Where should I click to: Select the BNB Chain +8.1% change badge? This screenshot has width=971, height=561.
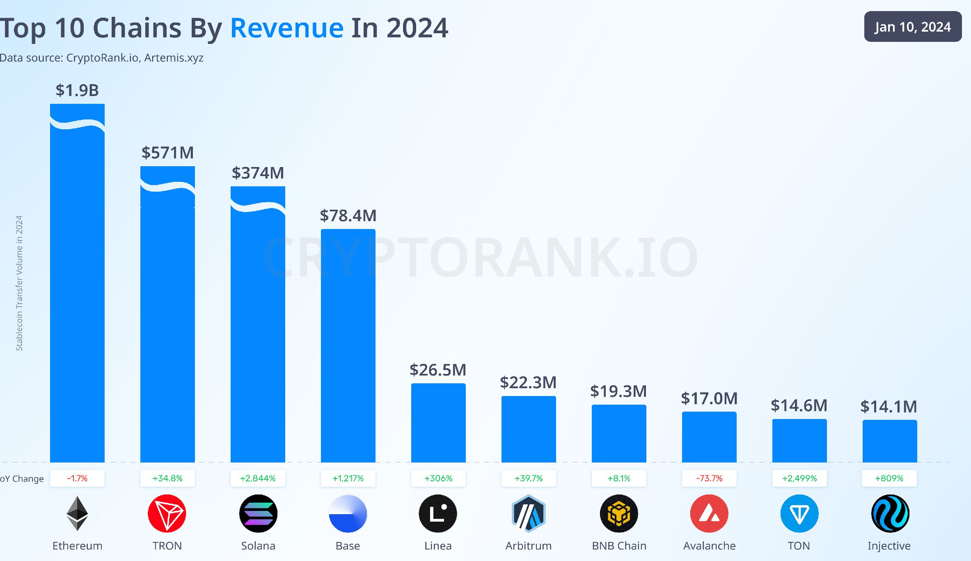(x=619, y=478)
